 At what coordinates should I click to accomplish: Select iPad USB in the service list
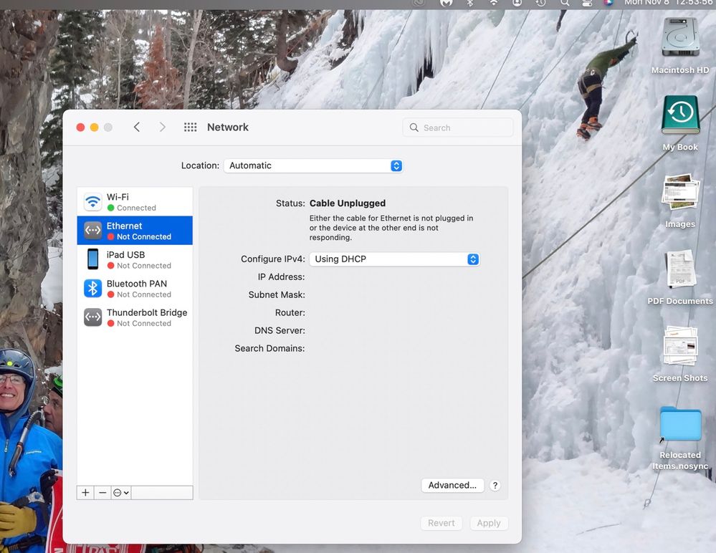[135, 259]
